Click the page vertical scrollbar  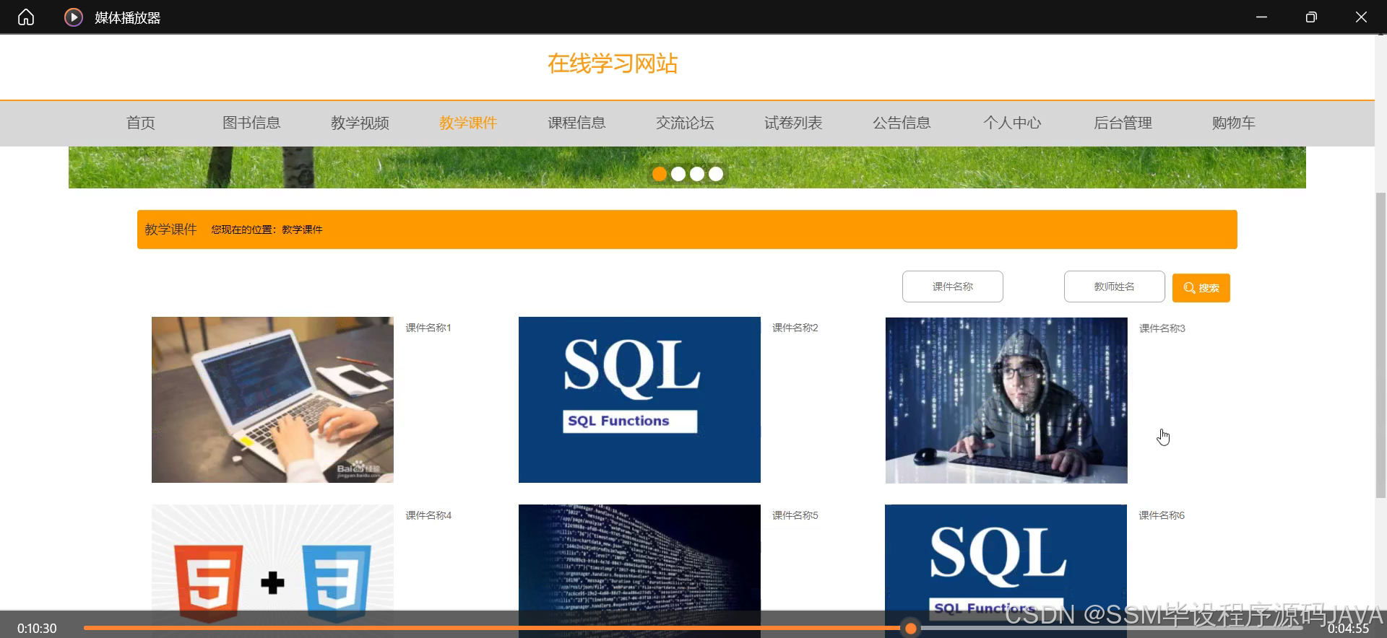(1380, 345)
